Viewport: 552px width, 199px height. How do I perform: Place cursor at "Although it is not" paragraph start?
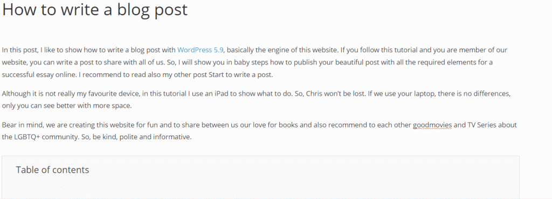tap(3, 94)
